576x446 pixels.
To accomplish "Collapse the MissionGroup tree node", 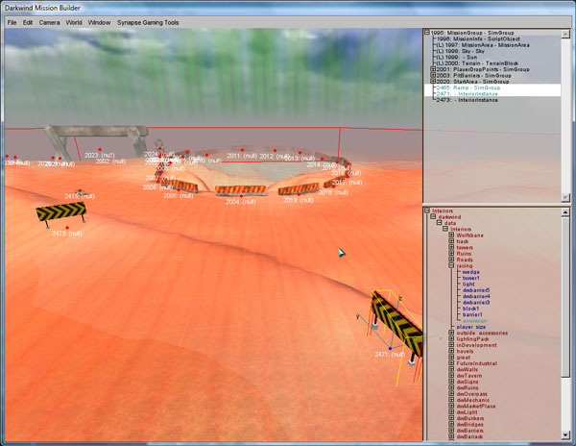I will point(428,32).
